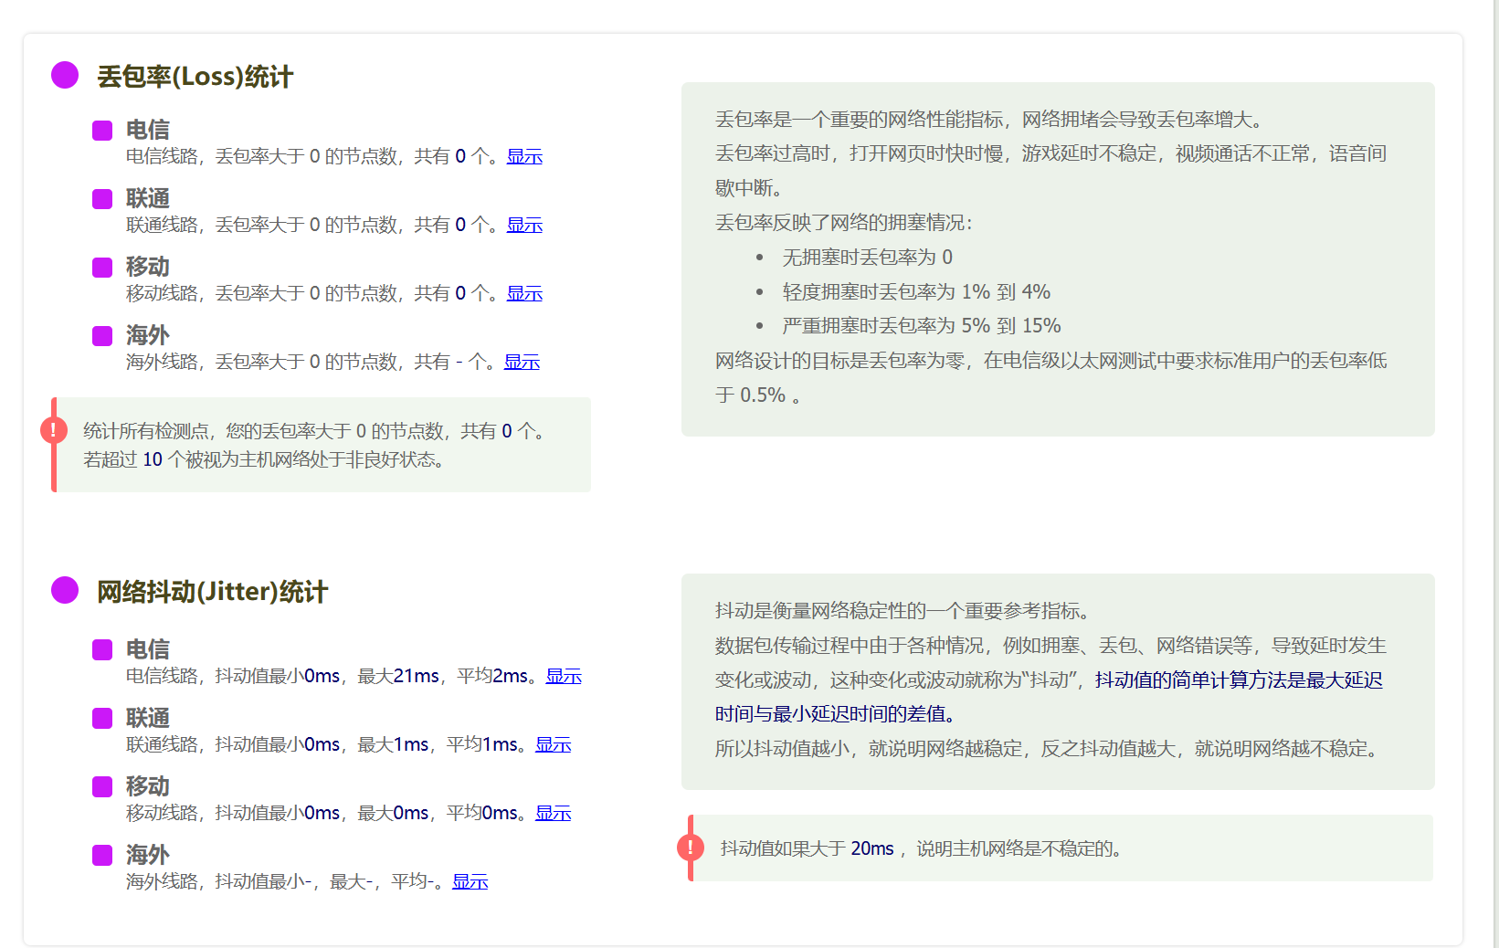Open 显示 link for 移动 jitter values
1499x948 pixels.
[x=553, y=814]
